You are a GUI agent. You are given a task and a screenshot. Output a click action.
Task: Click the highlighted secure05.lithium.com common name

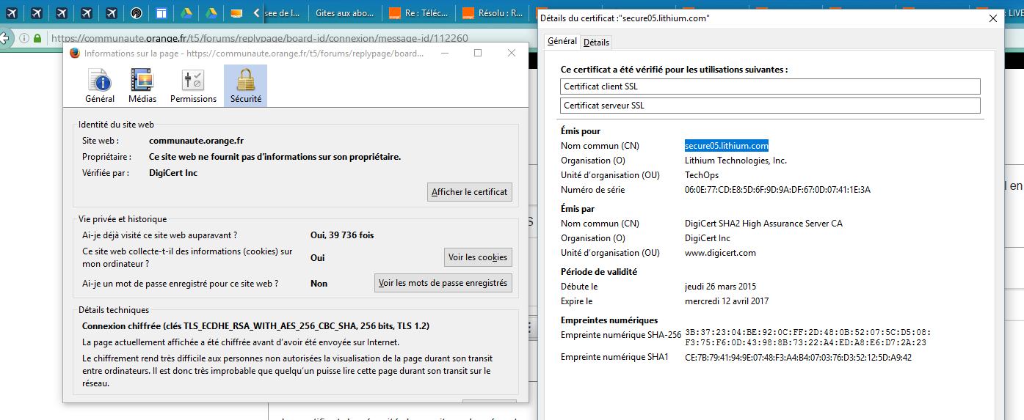pos(727,146)
